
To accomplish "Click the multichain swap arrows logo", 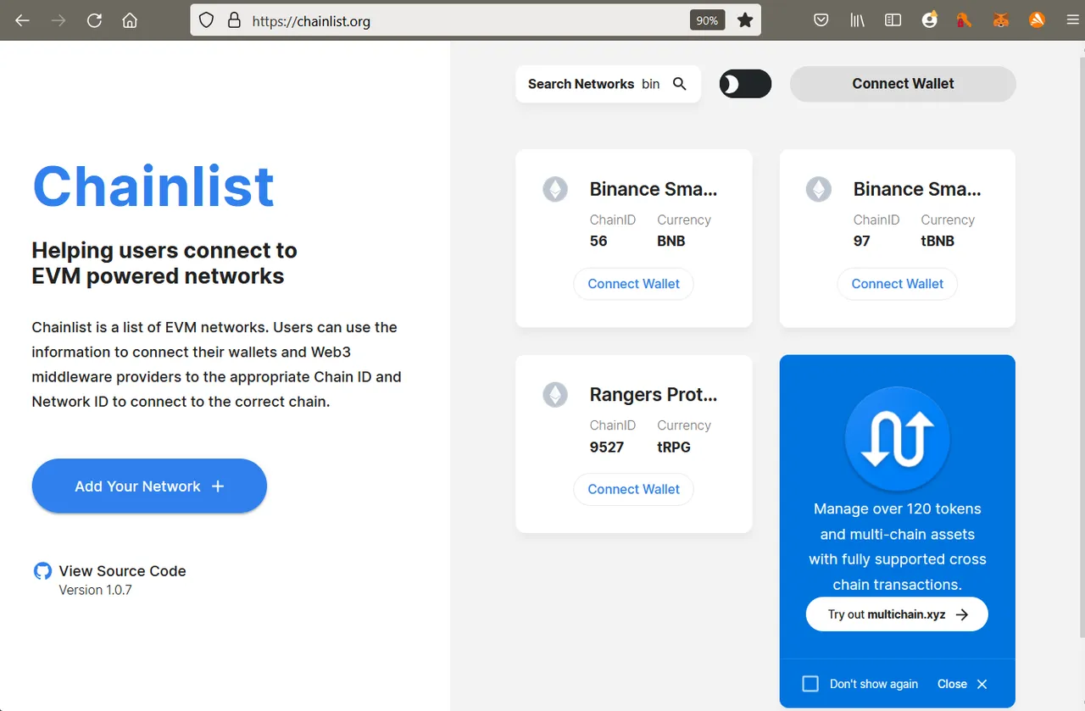I will point(898,439).
